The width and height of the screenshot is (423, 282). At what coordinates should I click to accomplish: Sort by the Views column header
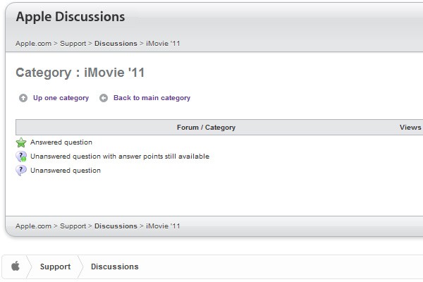[410, 128]
